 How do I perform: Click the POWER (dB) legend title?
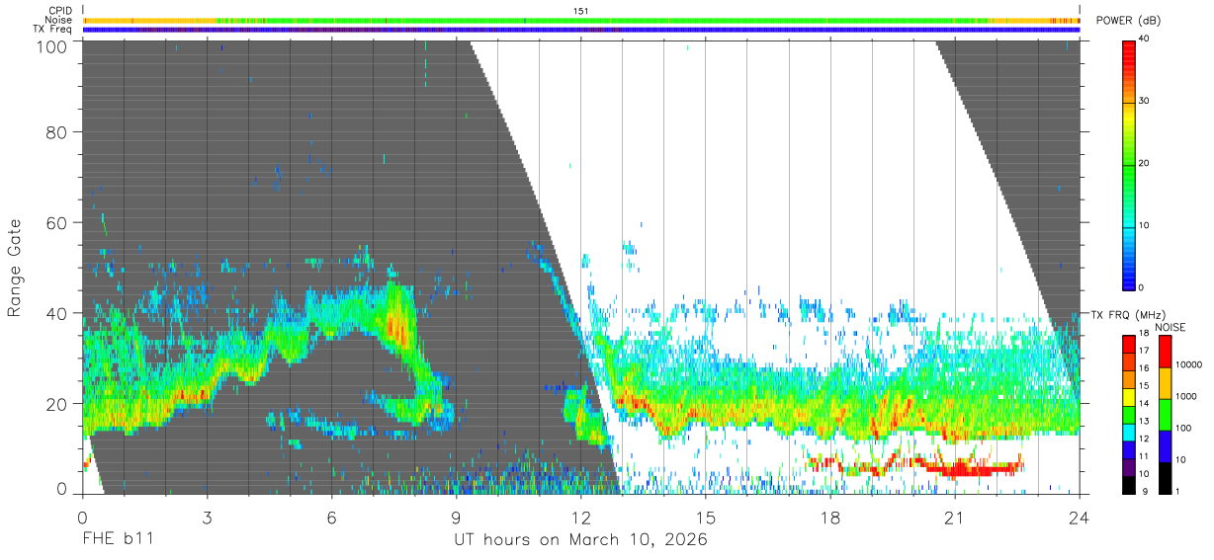pos(1129,21)
